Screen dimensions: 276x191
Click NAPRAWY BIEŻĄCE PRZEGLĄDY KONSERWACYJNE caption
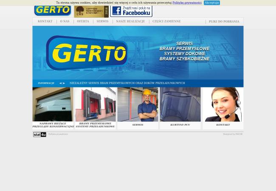[x=53, y=125]
